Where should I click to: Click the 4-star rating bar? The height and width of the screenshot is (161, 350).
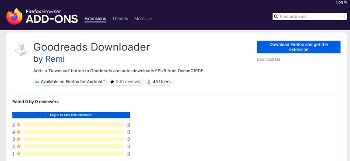tap(73, 132)
